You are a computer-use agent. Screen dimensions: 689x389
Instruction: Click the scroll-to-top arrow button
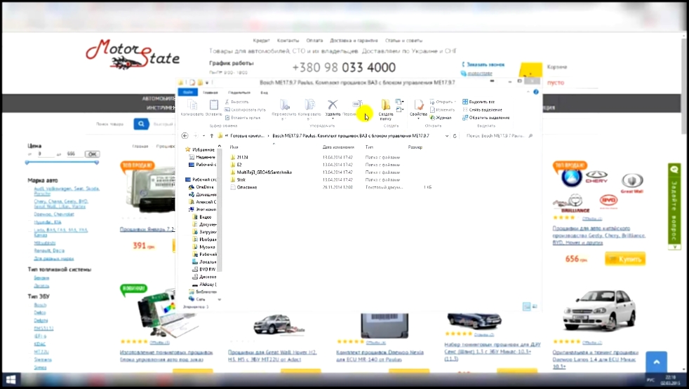pyautogui.click(x=657, y=362)
